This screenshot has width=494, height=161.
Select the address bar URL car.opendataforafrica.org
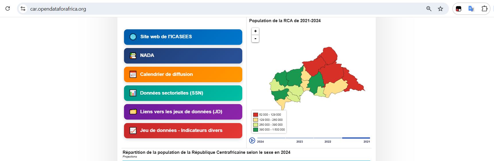pyautogui.click(x=58, y=9)
